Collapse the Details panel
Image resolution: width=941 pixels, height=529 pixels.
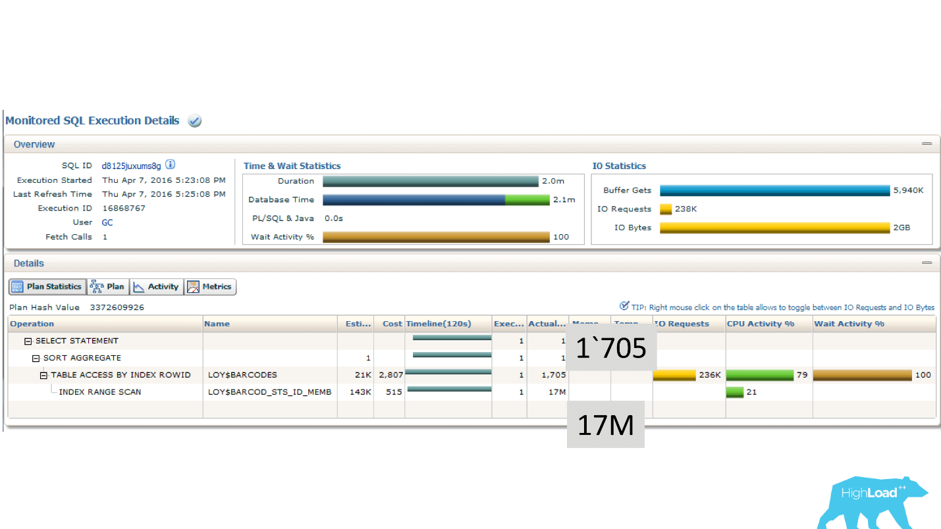[x=927, y=263]
